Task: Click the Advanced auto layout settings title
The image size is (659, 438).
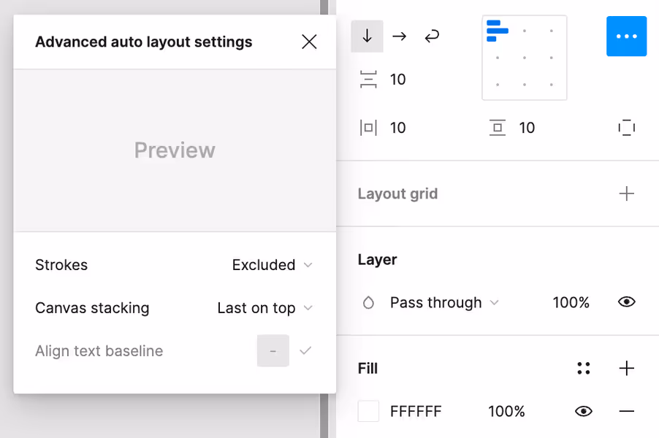Action: pos(144,42)
